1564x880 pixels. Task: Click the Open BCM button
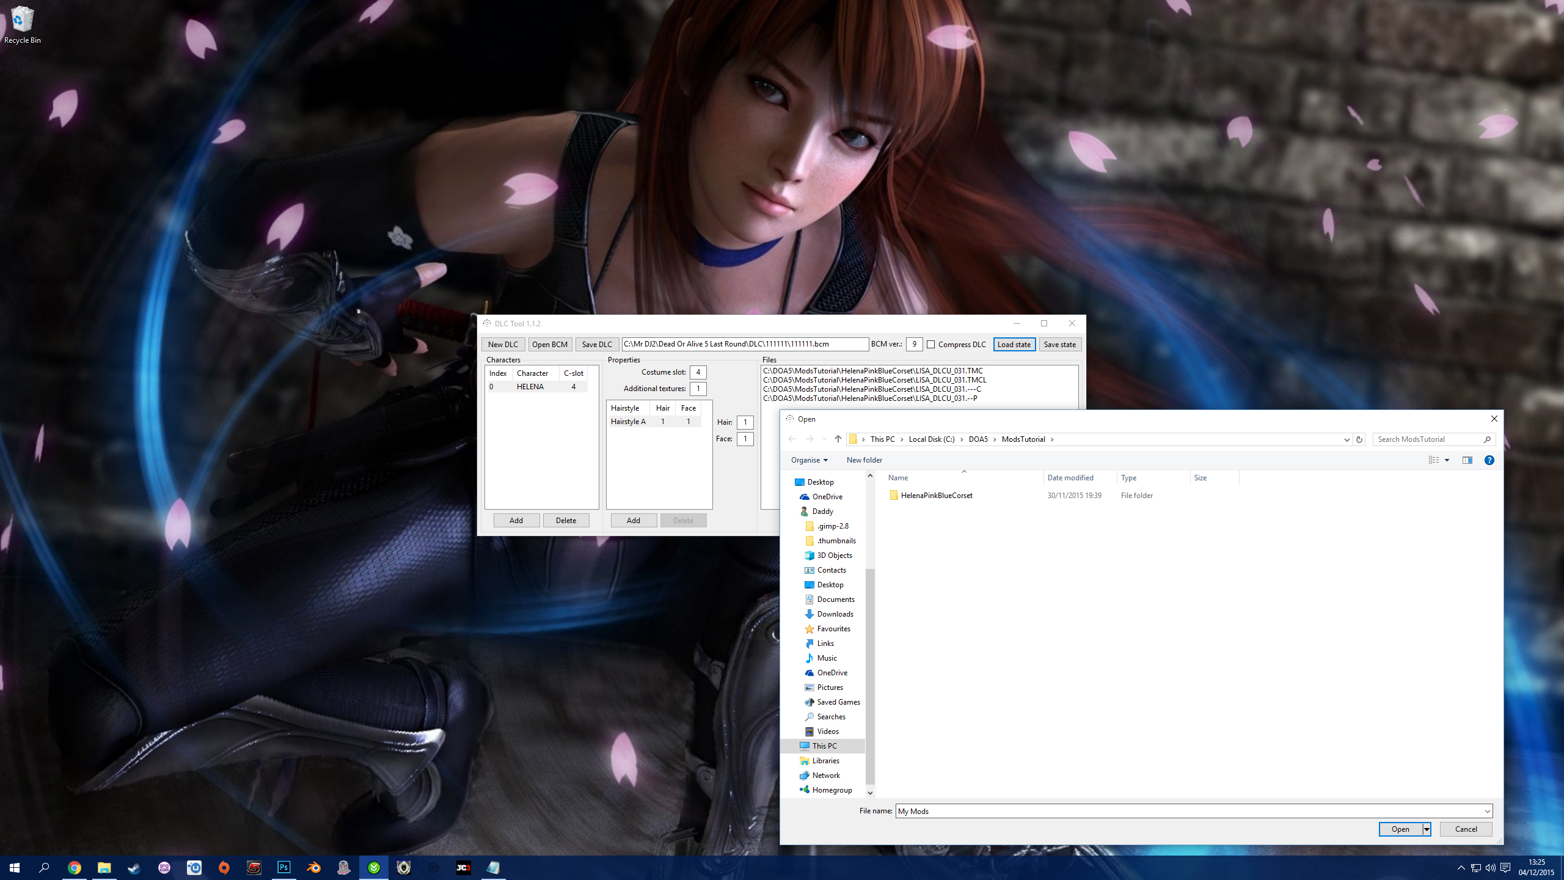[549, 344]
